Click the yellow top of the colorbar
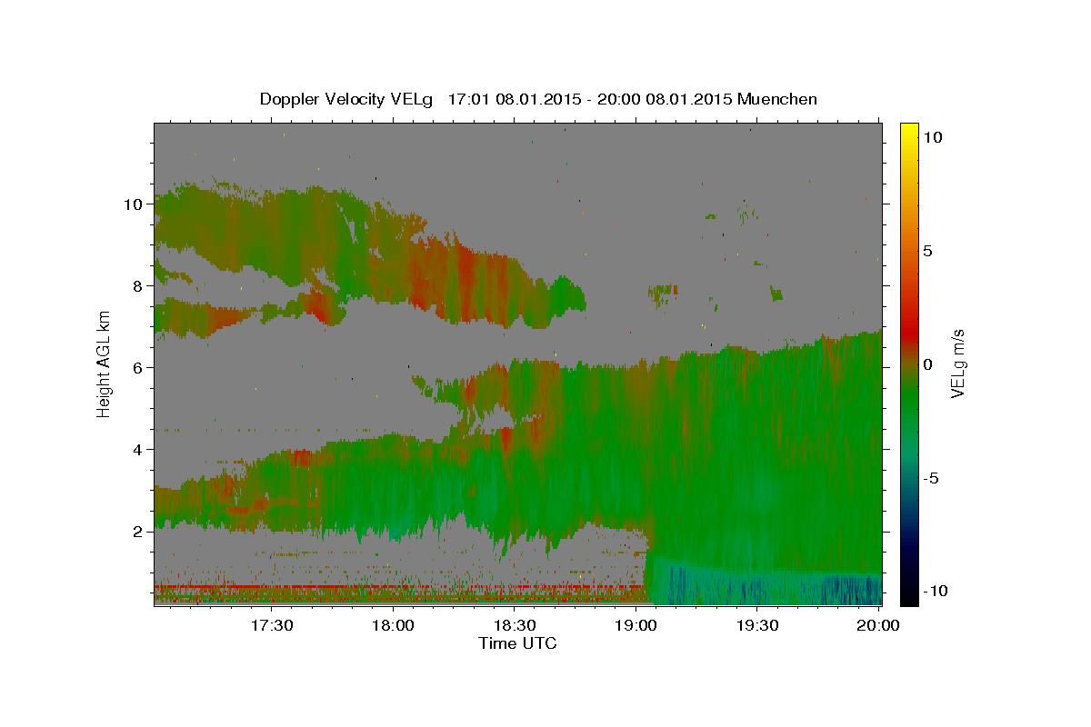Viewport: 1091px width, 727px height. 909,132
